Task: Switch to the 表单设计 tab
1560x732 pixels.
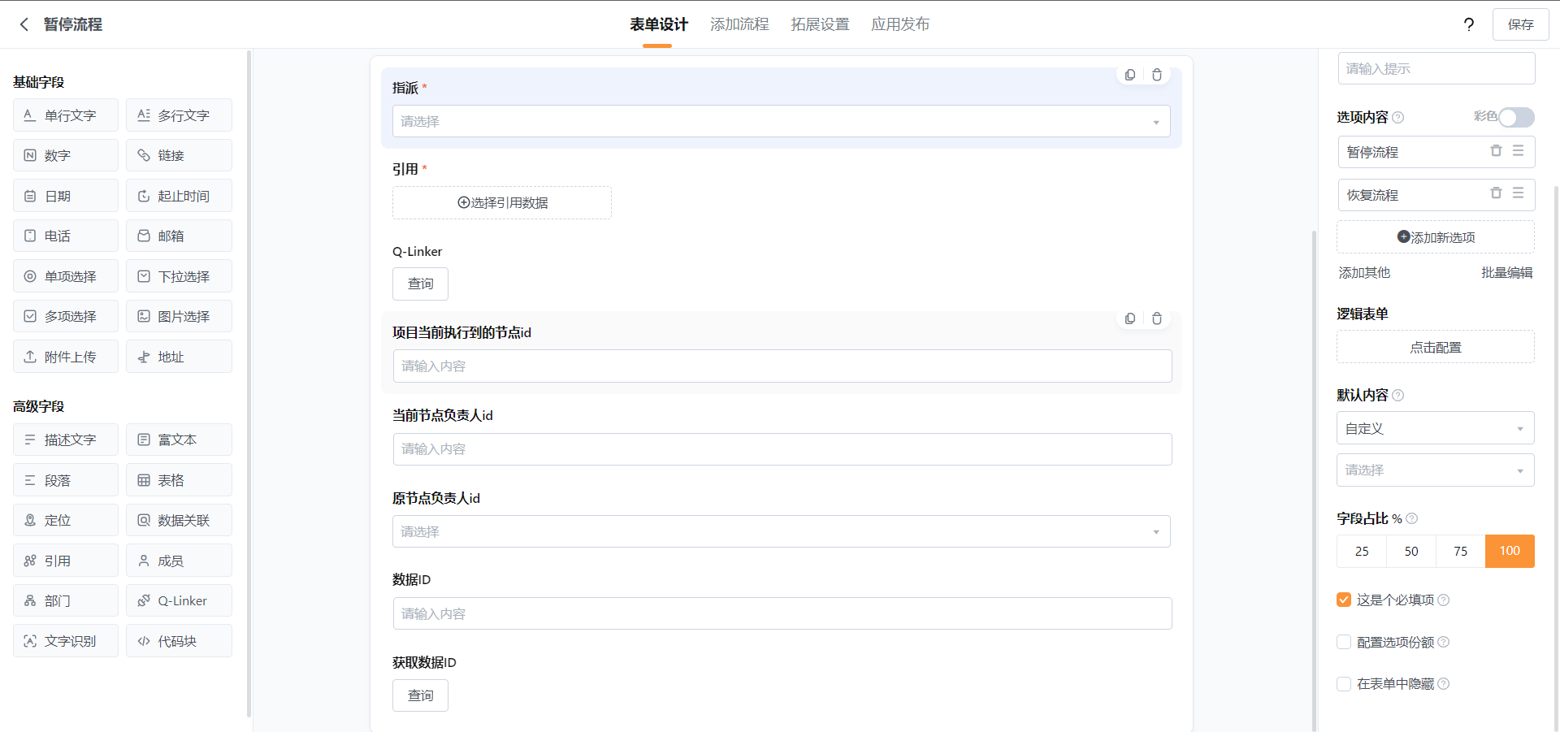Action: pyautogui.click(x=659, y=24)
